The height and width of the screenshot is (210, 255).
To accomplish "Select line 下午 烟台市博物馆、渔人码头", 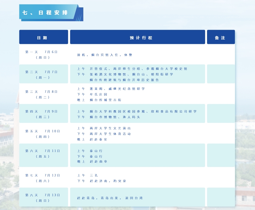I will pyautogui.click(x=108, y=117).
